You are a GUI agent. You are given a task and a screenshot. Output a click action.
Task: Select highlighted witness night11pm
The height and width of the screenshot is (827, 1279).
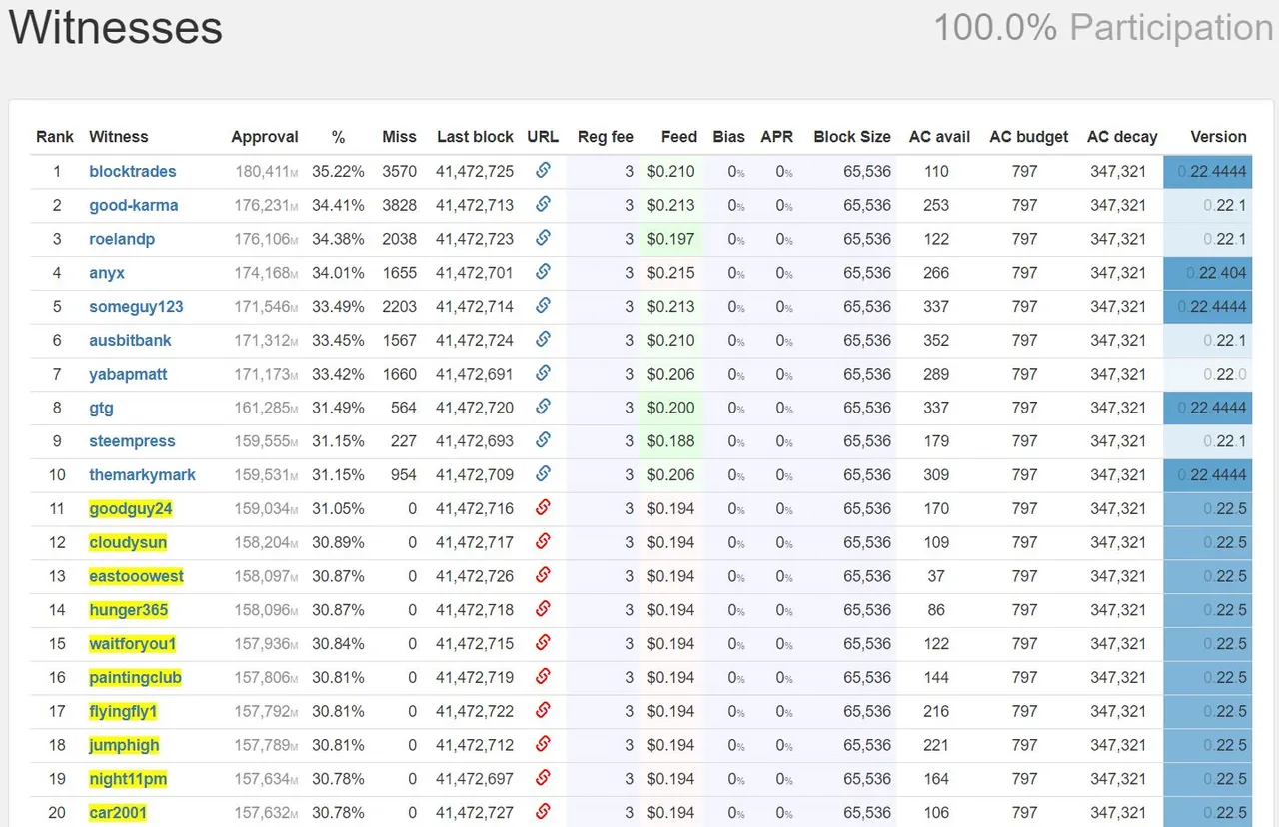(x=127, y=779)
